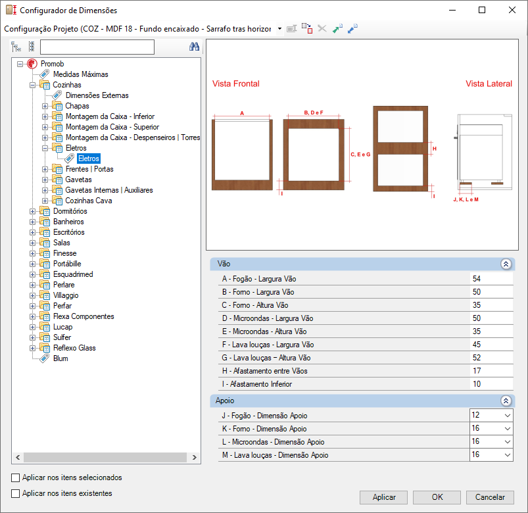Click the duplicate configuration toolbar icon
Screen dimensions: 528x513
[x=307, y=28]
